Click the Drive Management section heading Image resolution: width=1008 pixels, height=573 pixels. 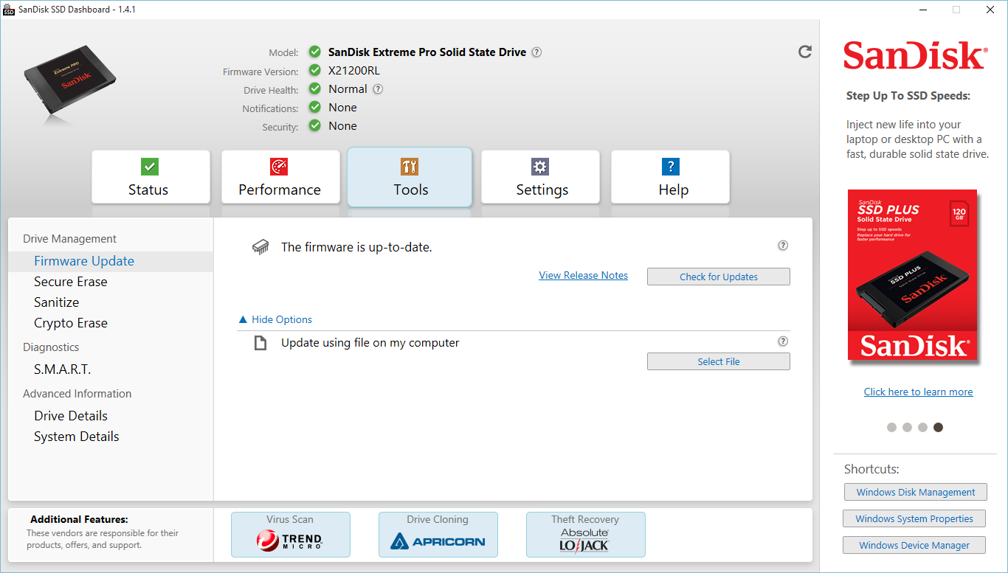tap(69, 239)
